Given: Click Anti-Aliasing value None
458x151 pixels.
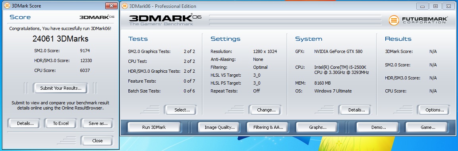Looking at the screenshot, I should tap(258, 59).
